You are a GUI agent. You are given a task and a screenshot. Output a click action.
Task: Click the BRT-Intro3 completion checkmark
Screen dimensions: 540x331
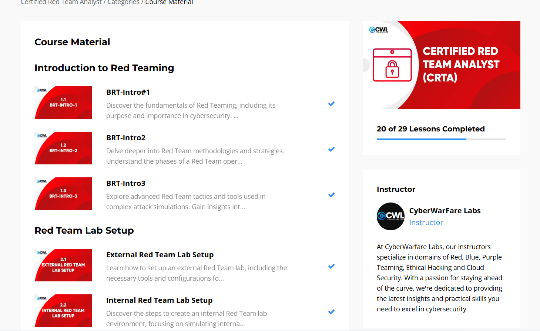point(331,195)
